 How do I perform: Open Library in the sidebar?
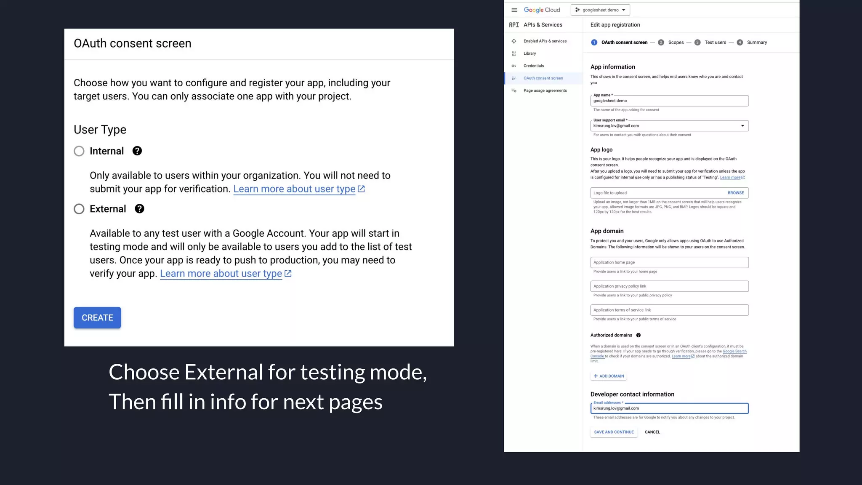click(529, 53)
